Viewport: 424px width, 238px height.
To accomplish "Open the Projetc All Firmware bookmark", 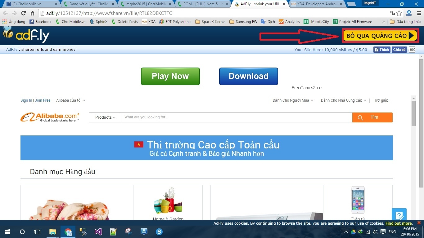I will click(352, 22).
